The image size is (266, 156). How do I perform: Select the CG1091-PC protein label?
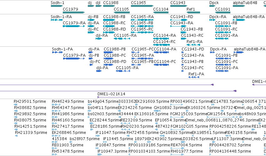[x=227, y=62]
